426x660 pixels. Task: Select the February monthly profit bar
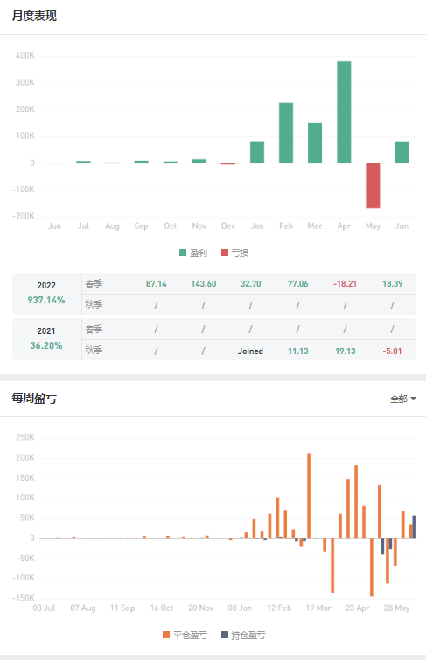[286, 133]
